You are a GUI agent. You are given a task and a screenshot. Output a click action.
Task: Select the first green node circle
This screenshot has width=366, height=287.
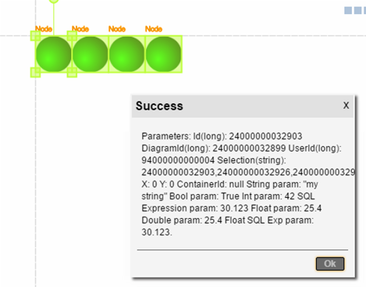[54, 54]
